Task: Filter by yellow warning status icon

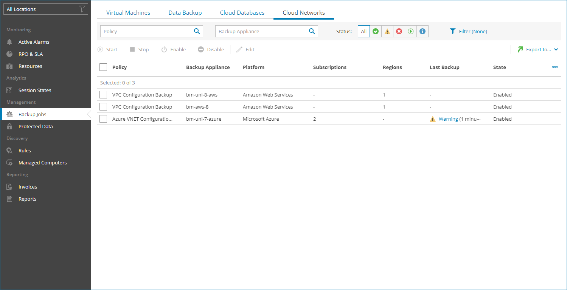Action: [387, 31]
